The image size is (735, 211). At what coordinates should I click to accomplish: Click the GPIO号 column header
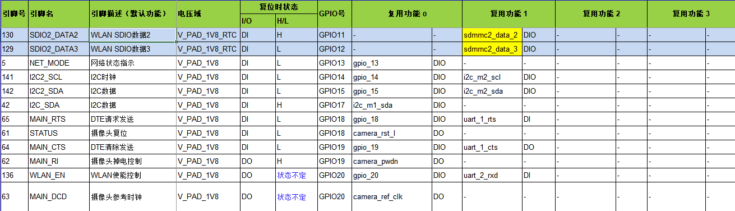[335, 14]
